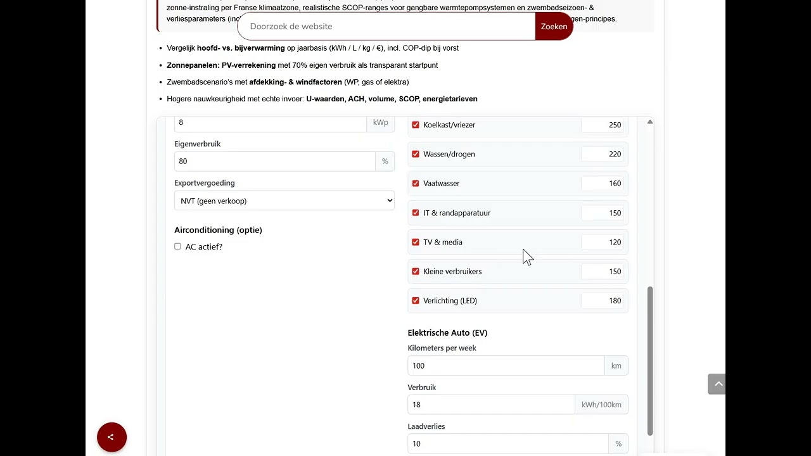Click the kWp capacity input field
811x456 pixels.
(271, 122)
